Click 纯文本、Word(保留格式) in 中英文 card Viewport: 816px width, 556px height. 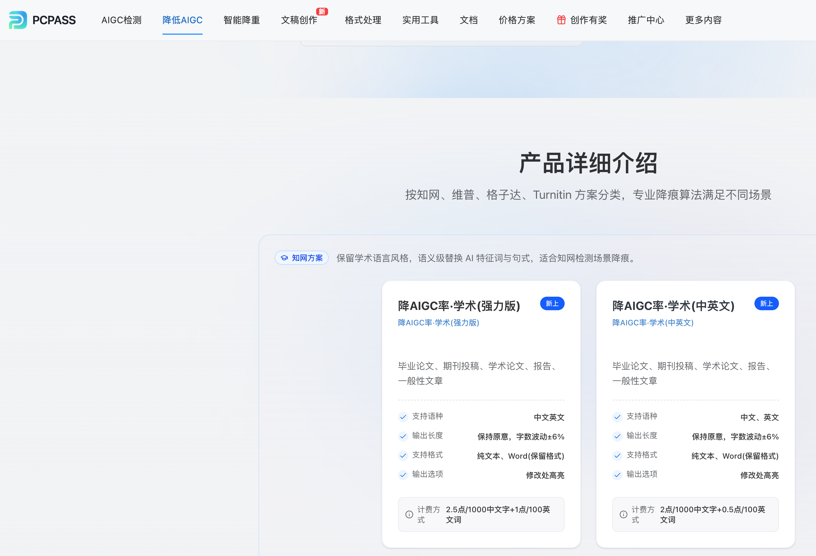click(x=735, y=456)
